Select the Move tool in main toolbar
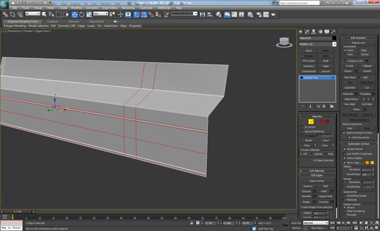The height and width of the screenshot is (231, 380). click(x=74, y=14)
